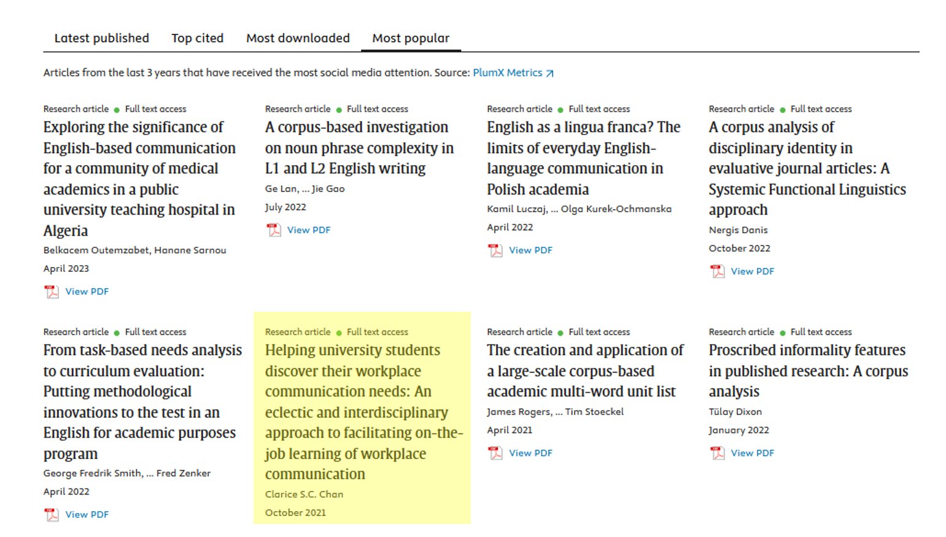The height and width of the screenshot is (537, 946).
Task: Click author name Tülay Dixon
Action: click(735, 412)
